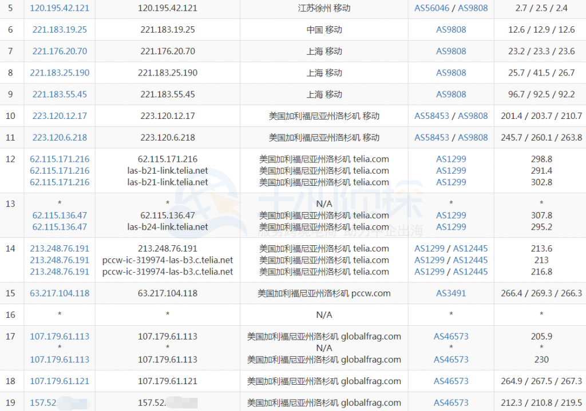The width and height of the screenshot is (586, 411).
Task: Open the 63.217.104.118 pccw.com IP link
Action: [60, 293]
